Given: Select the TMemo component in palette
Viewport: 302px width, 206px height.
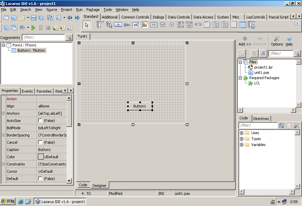Looking at the screenshot, I should (145, 25).
